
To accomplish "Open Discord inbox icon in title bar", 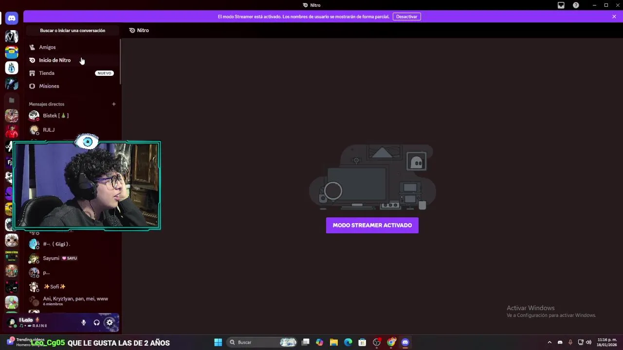I will point(561,5).
